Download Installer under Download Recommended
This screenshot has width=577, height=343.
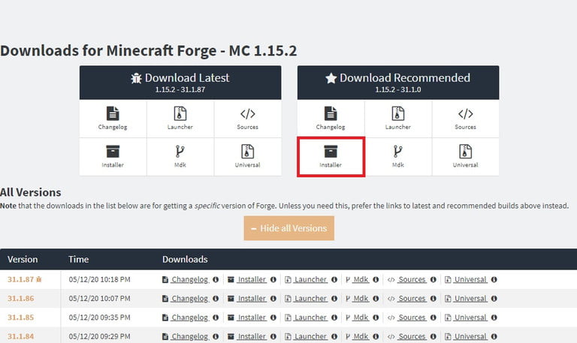click(x=331, y=157)
